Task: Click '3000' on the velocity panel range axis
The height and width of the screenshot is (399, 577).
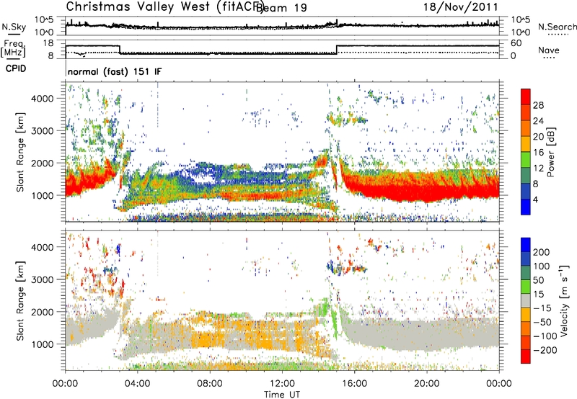Action: click(43, 279)
